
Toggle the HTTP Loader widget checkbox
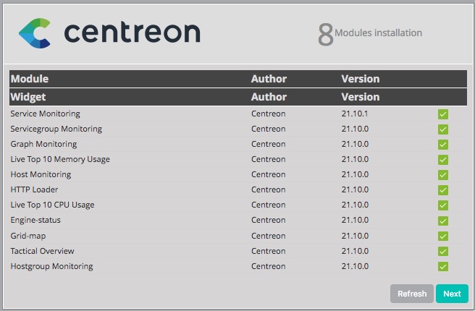tap(443, 190)
